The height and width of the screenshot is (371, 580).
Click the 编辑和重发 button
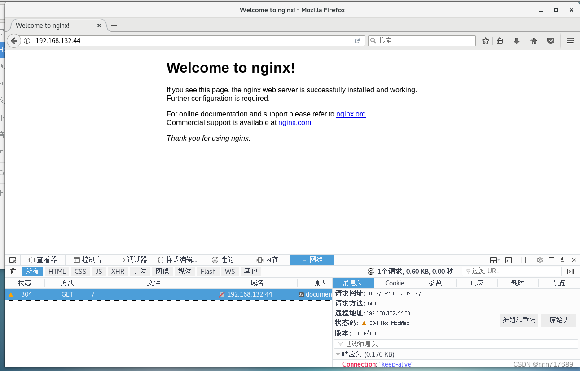(519, 320)
